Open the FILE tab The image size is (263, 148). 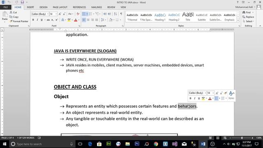[6, 7]
